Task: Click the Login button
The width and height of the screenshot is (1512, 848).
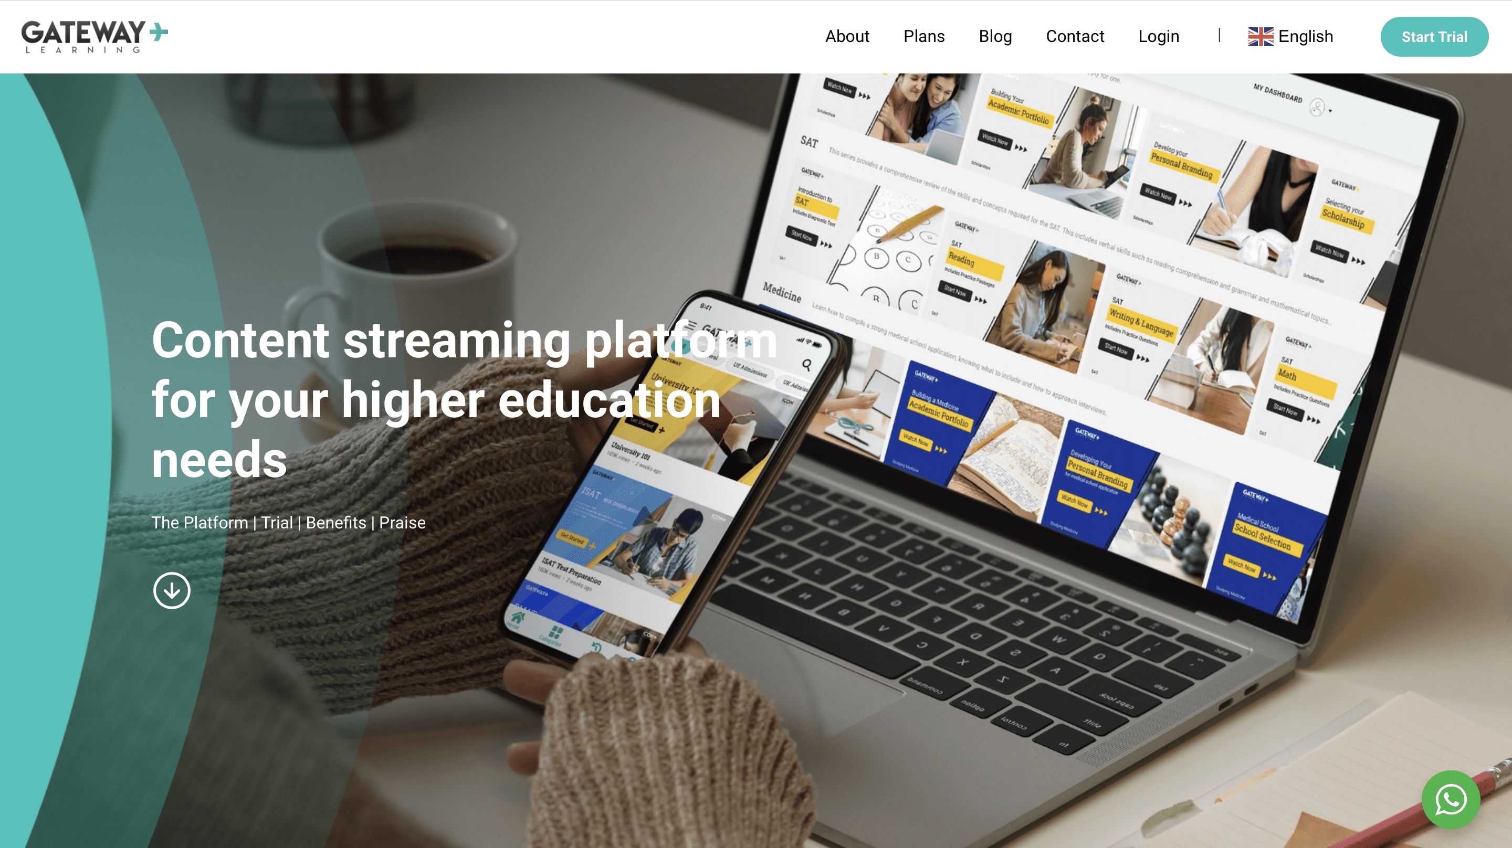Action: pos(1159,36)
